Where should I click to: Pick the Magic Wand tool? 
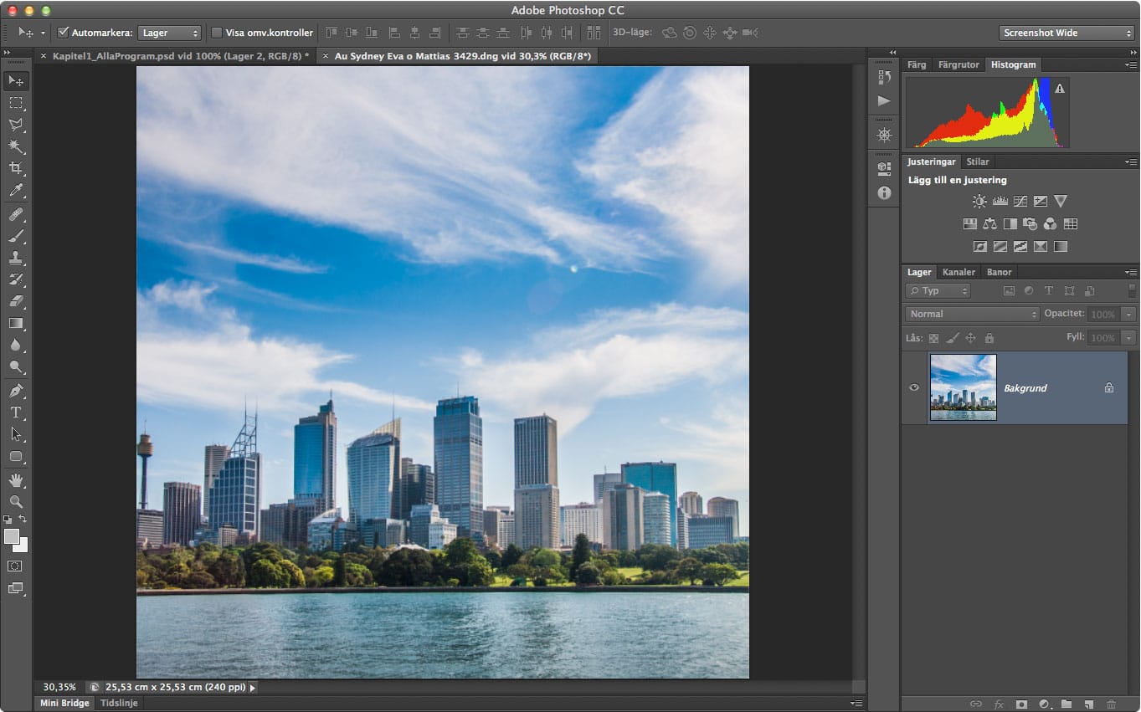[16, 146]
